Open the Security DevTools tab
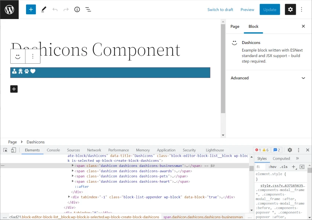The width and height of the screenshot is (312, 220). pyautogui.click(x=189, y=150)
